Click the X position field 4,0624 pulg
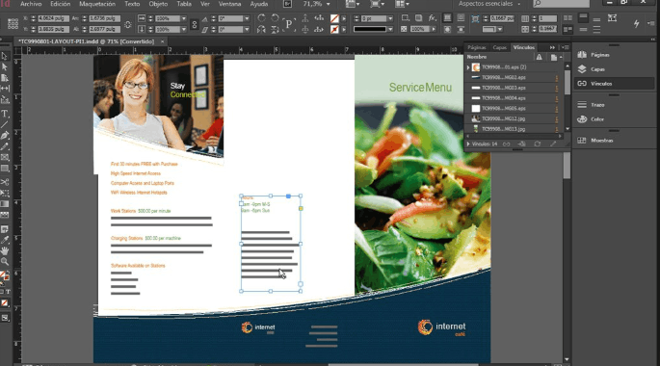The image size is (660, 366). point(53,18)
